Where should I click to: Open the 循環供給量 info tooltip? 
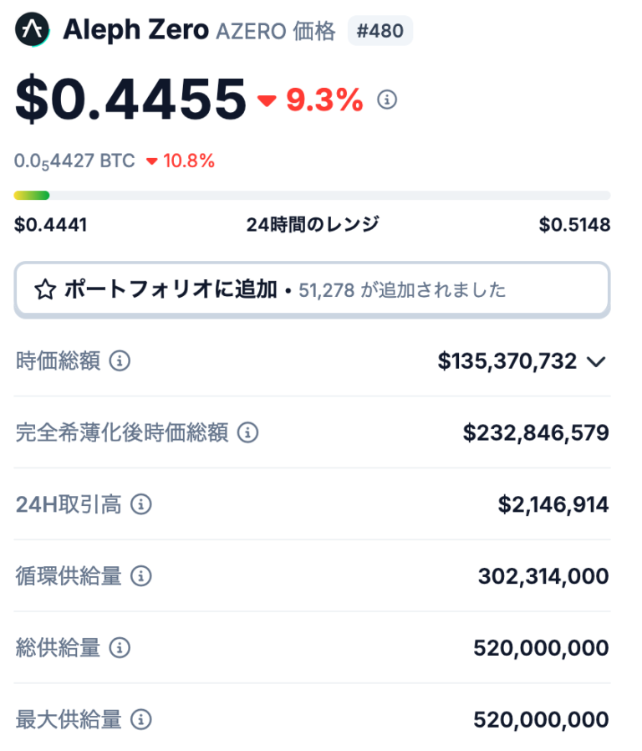pyautogui.click(x=141, y=577)
